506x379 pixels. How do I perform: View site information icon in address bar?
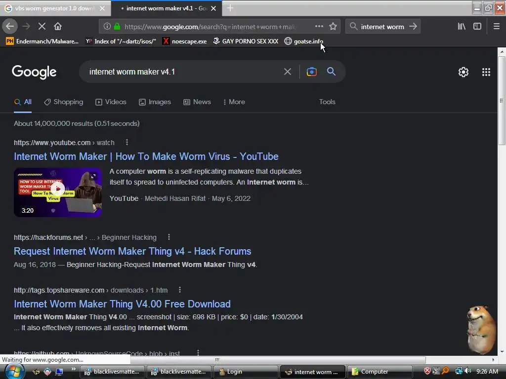coord(107,27)
